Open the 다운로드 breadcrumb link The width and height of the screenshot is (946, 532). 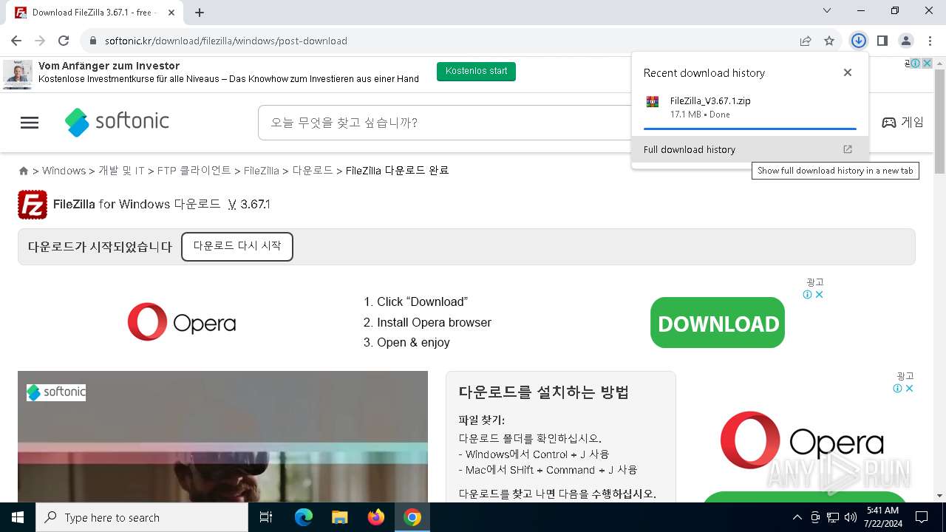[x=313, y=171]
